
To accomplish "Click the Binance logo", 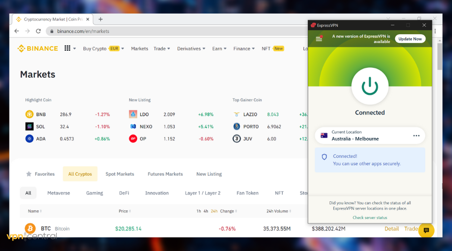I will coord(38,48).
